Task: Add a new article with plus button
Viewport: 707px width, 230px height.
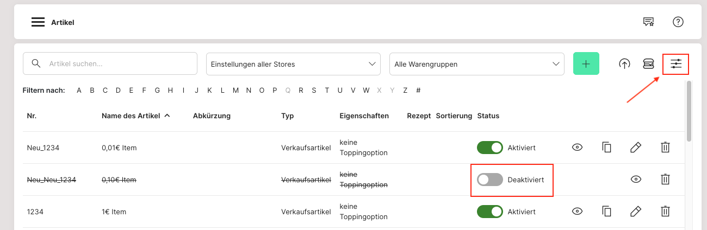Action: (x=586, y=64)
